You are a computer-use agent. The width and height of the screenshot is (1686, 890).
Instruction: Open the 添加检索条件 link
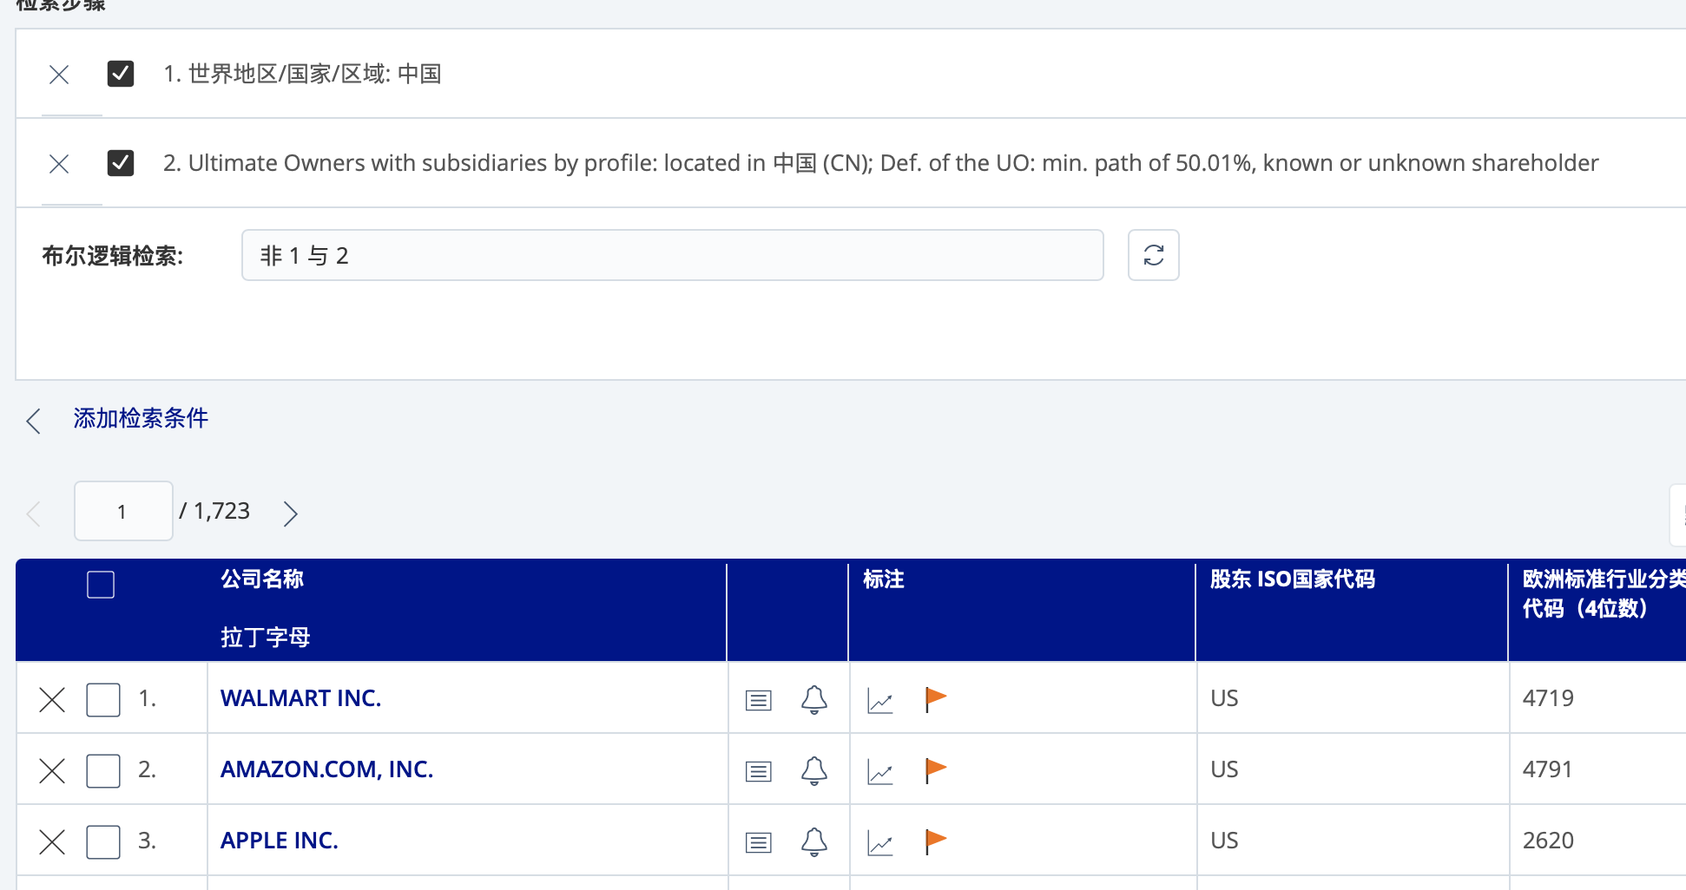tap(141, 419)
